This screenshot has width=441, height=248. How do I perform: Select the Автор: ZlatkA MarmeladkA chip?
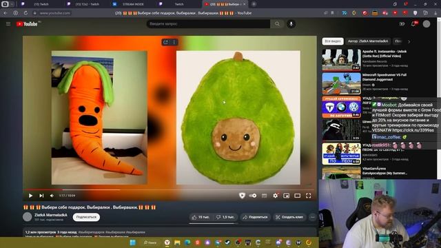coord(368,41)
